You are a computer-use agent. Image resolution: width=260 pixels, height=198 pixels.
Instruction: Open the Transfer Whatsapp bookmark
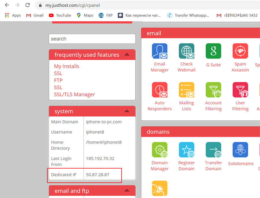point(188,15)
